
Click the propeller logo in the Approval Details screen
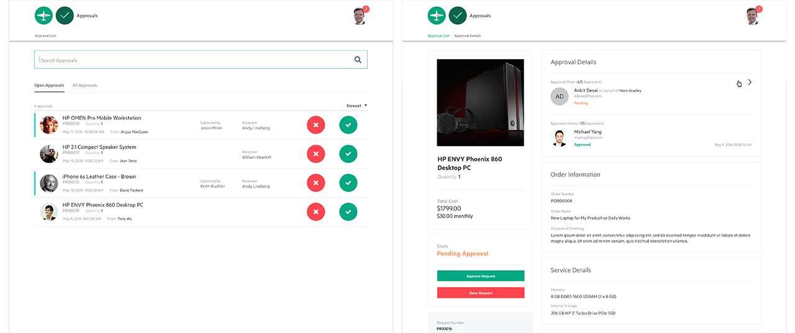437,16
